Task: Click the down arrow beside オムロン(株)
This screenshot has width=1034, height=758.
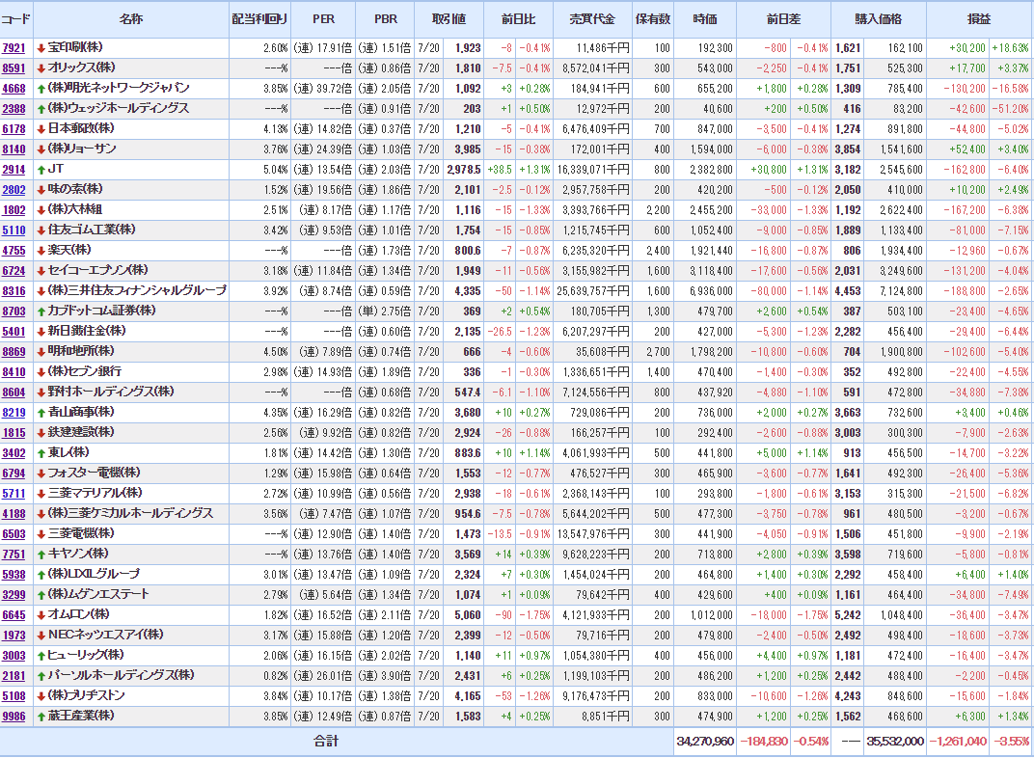Action: (x=41, y=614)
